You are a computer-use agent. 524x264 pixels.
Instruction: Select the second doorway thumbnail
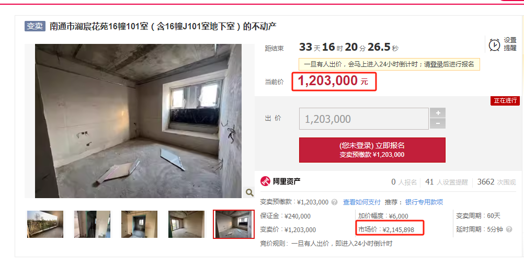[x=92, y=224]
